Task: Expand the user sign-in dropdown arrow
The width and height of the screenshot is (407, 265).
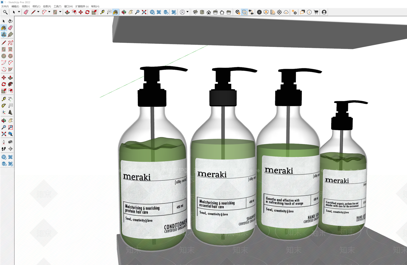Action: pyautogui.click(x=187, y=12)
